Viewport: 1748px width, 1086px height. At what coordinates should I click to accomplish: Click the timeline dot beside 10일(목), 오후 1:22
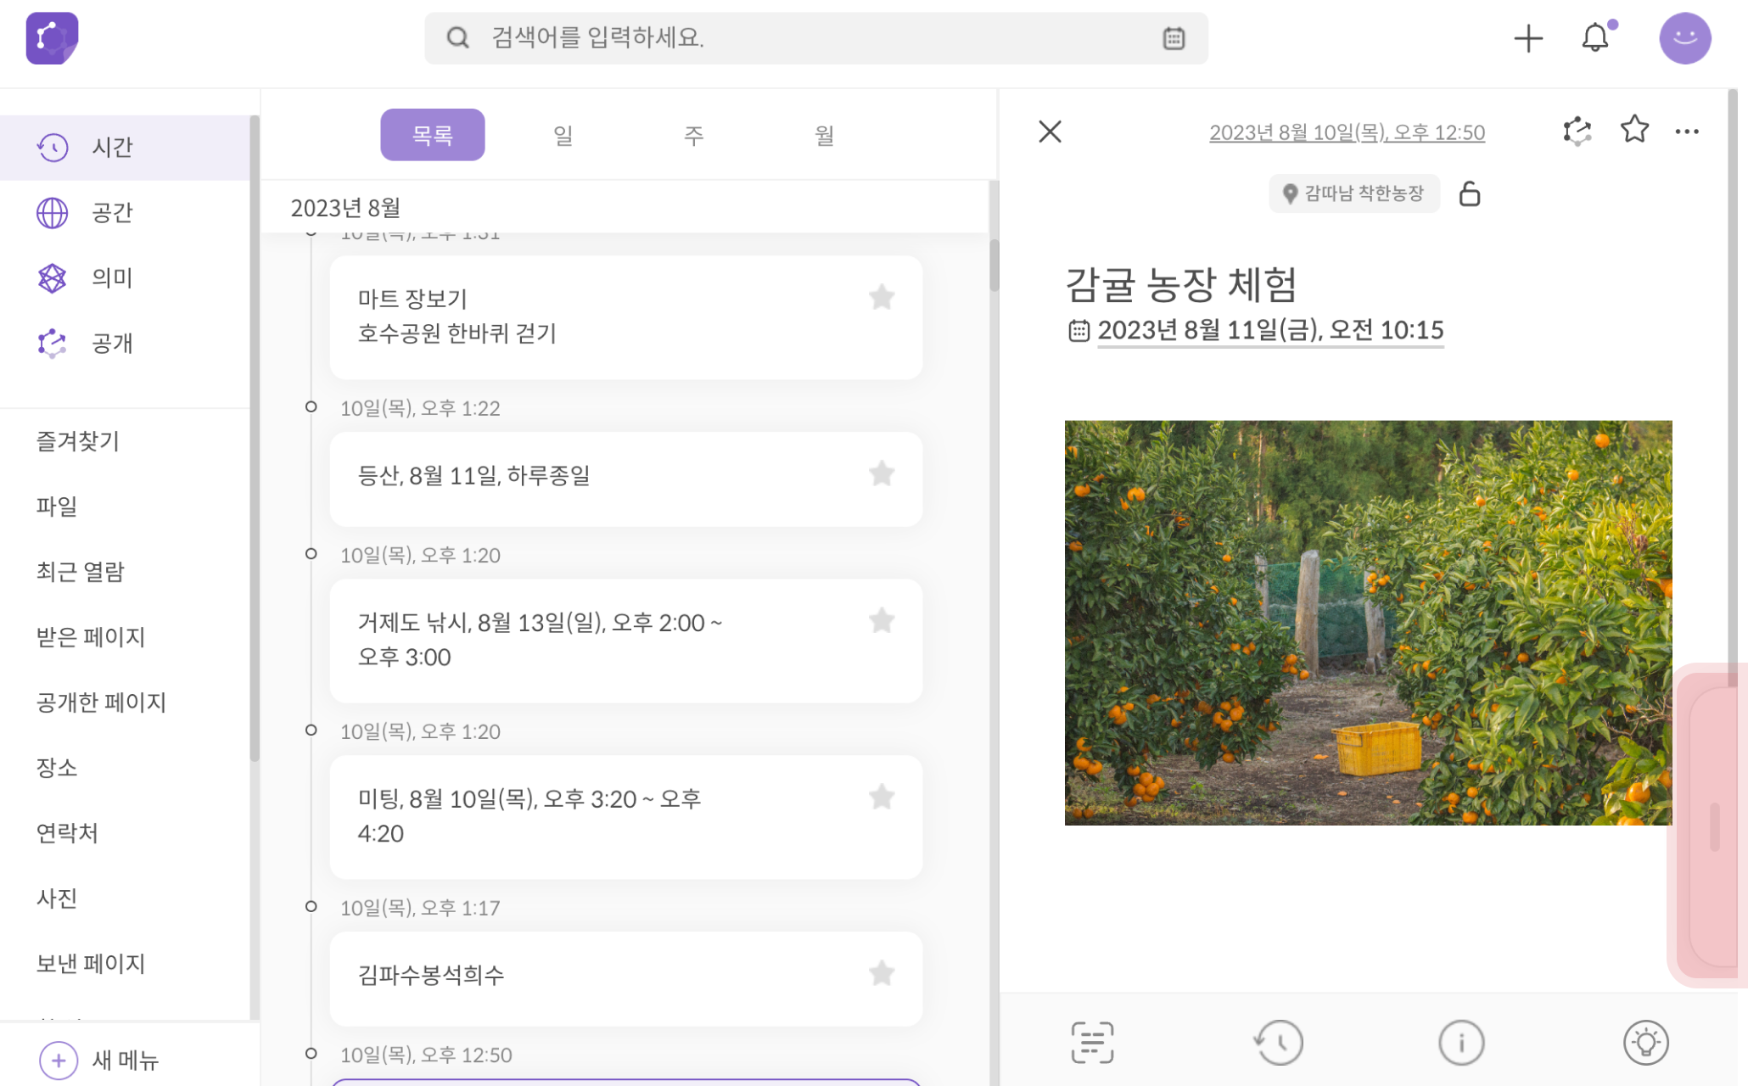click(x=311, y=407)
